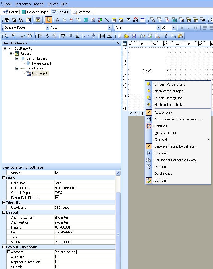
Task: Select the DBCheckBox data component
Action: coord(203,20)
